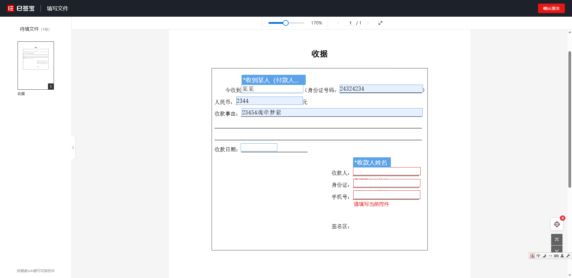Click the 收据 caption under thumbnail
Image resolution: width=572 pixels, height=278 pixels.
(21, 94)
